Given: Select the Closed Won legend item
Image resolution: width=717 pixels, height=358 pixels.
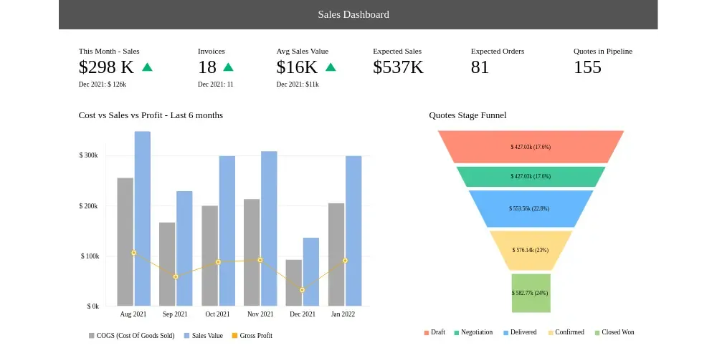Looking at the screenshot, I should [x=614, y=332].
